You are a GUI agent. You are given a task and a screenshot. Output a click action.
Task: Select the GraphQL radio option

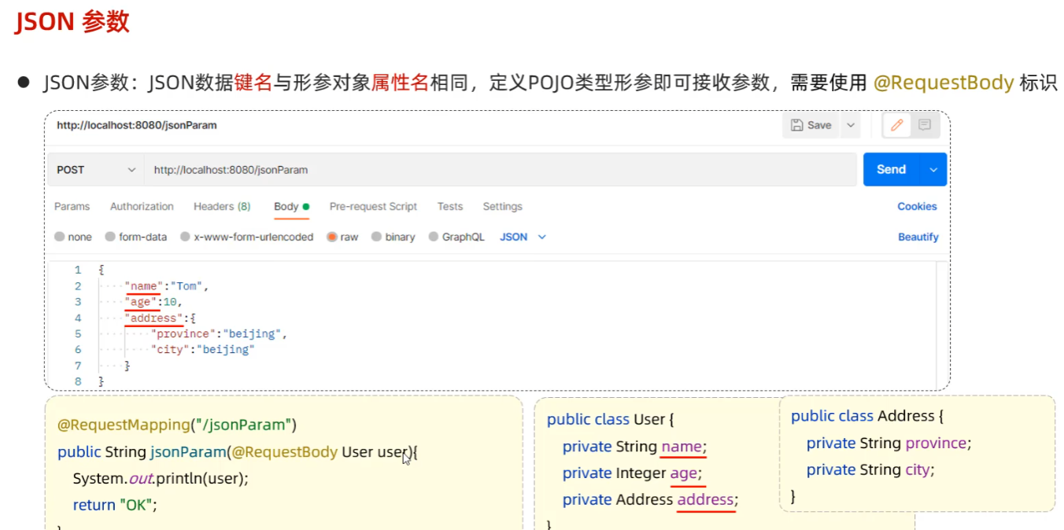click(x=434, y=237)
